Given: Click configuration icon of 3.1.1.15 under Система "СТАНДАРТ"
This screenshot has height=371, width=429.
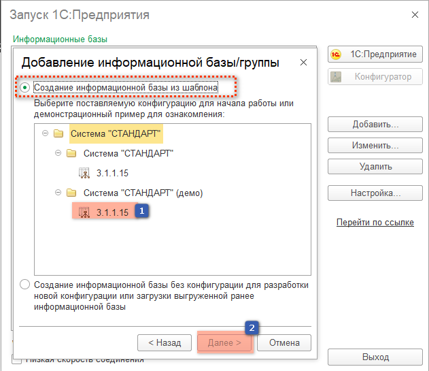Looking at the screenshot, I should [84, 173].
